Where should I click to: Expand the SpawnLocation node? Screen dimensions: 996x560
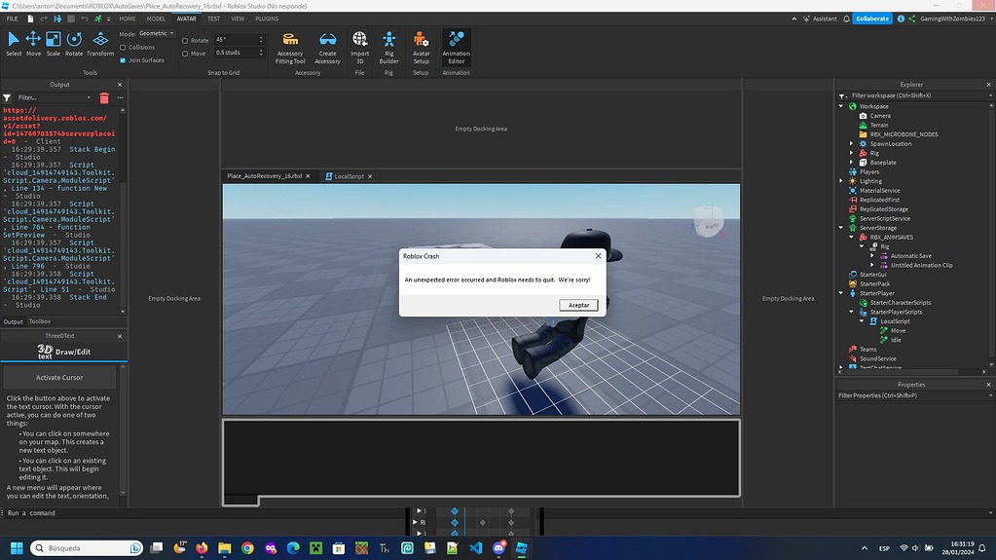pyautogui.click(x=851, y=144)
